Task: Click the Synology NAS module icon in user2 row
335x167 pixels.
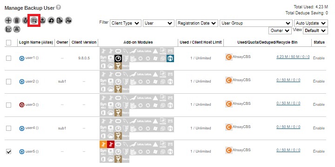Action: (x=103, y=82)
